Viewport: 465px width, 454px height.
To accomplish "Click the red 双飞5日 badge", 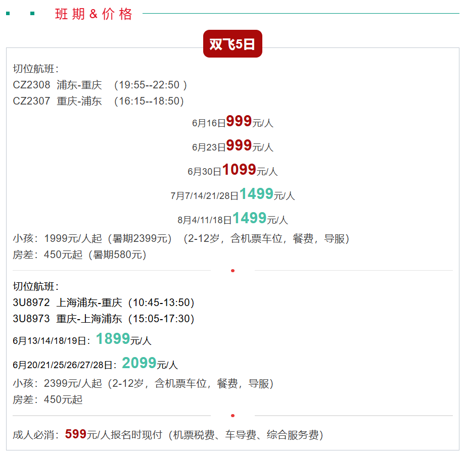I will [x=232, y=44].
